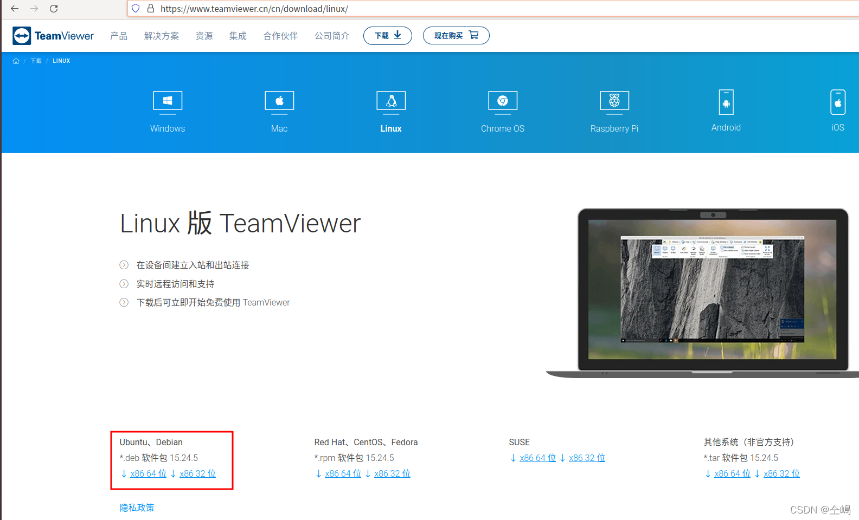
Task: Open the 合作伙伴 menu
Action: pyautogui.click(x=280, y=36)
